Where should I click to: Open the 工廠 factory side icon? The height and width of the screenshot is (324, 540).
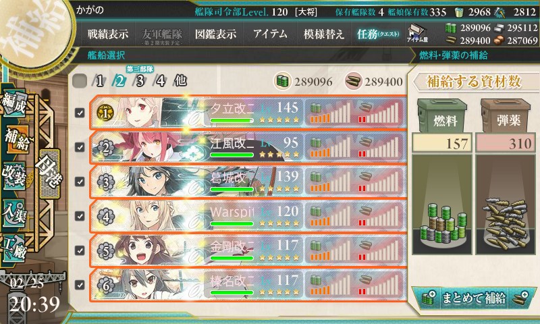(13, 248)
